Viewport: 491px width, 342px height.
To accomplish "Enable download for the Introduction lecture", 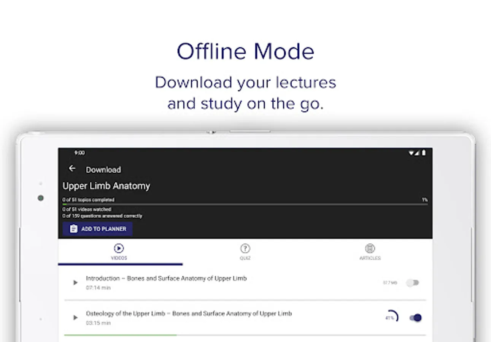I will (412, 283).
